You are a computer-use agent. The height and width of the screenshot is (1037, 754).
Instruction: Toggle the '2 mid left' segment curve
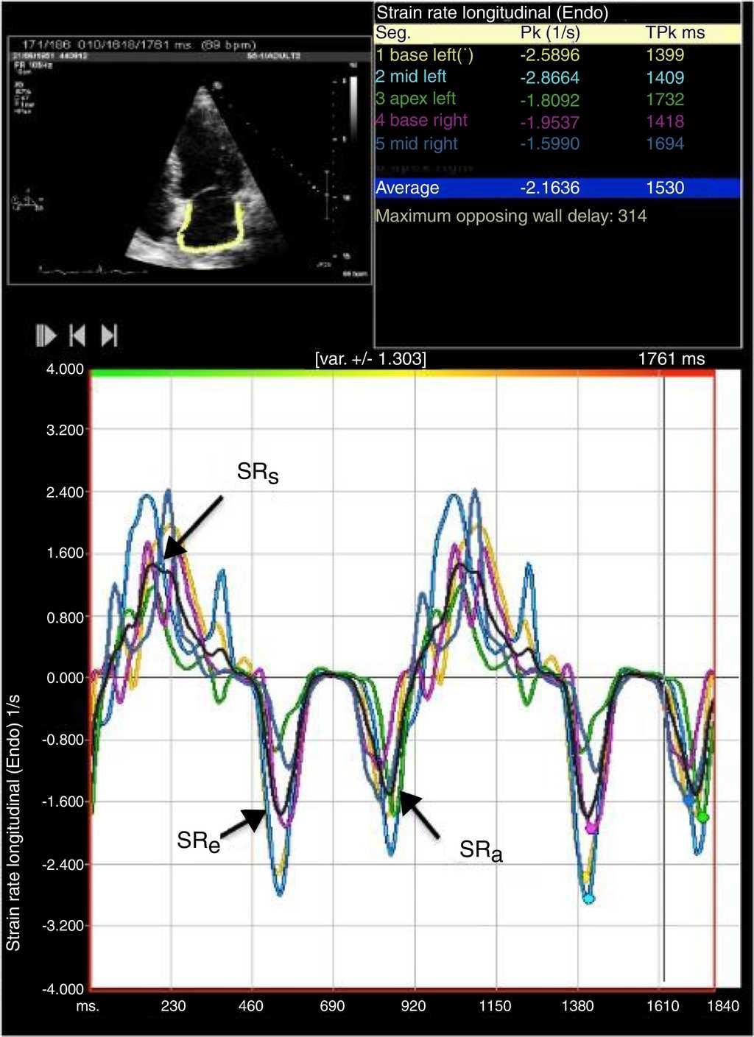coord(411,77)
